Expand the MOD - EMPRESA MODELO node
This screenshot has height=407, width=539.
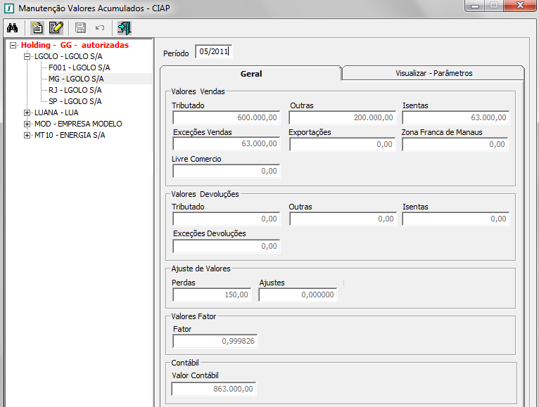[27, 124]
